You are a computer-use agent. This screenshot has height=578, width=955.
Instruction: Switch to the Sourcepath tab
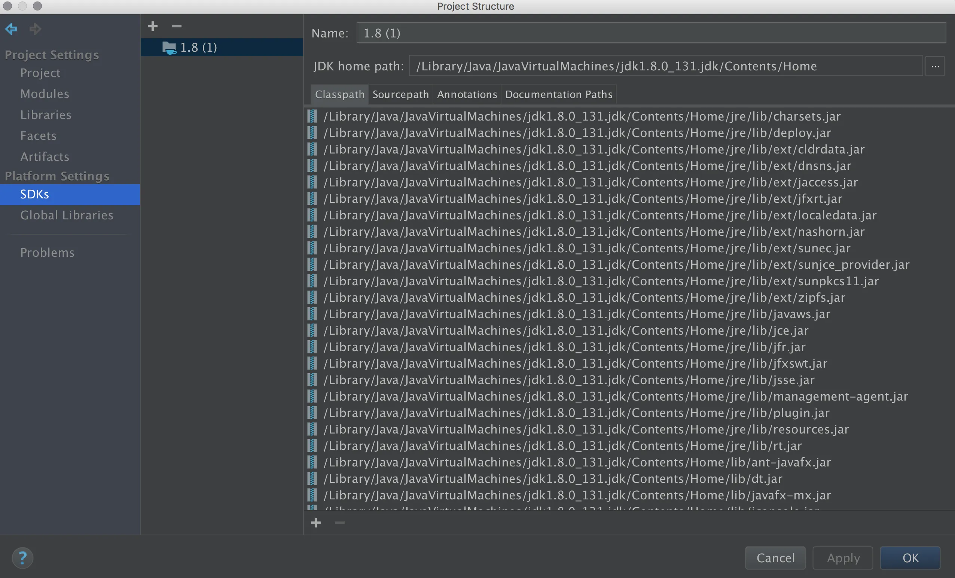coord(400,94)
